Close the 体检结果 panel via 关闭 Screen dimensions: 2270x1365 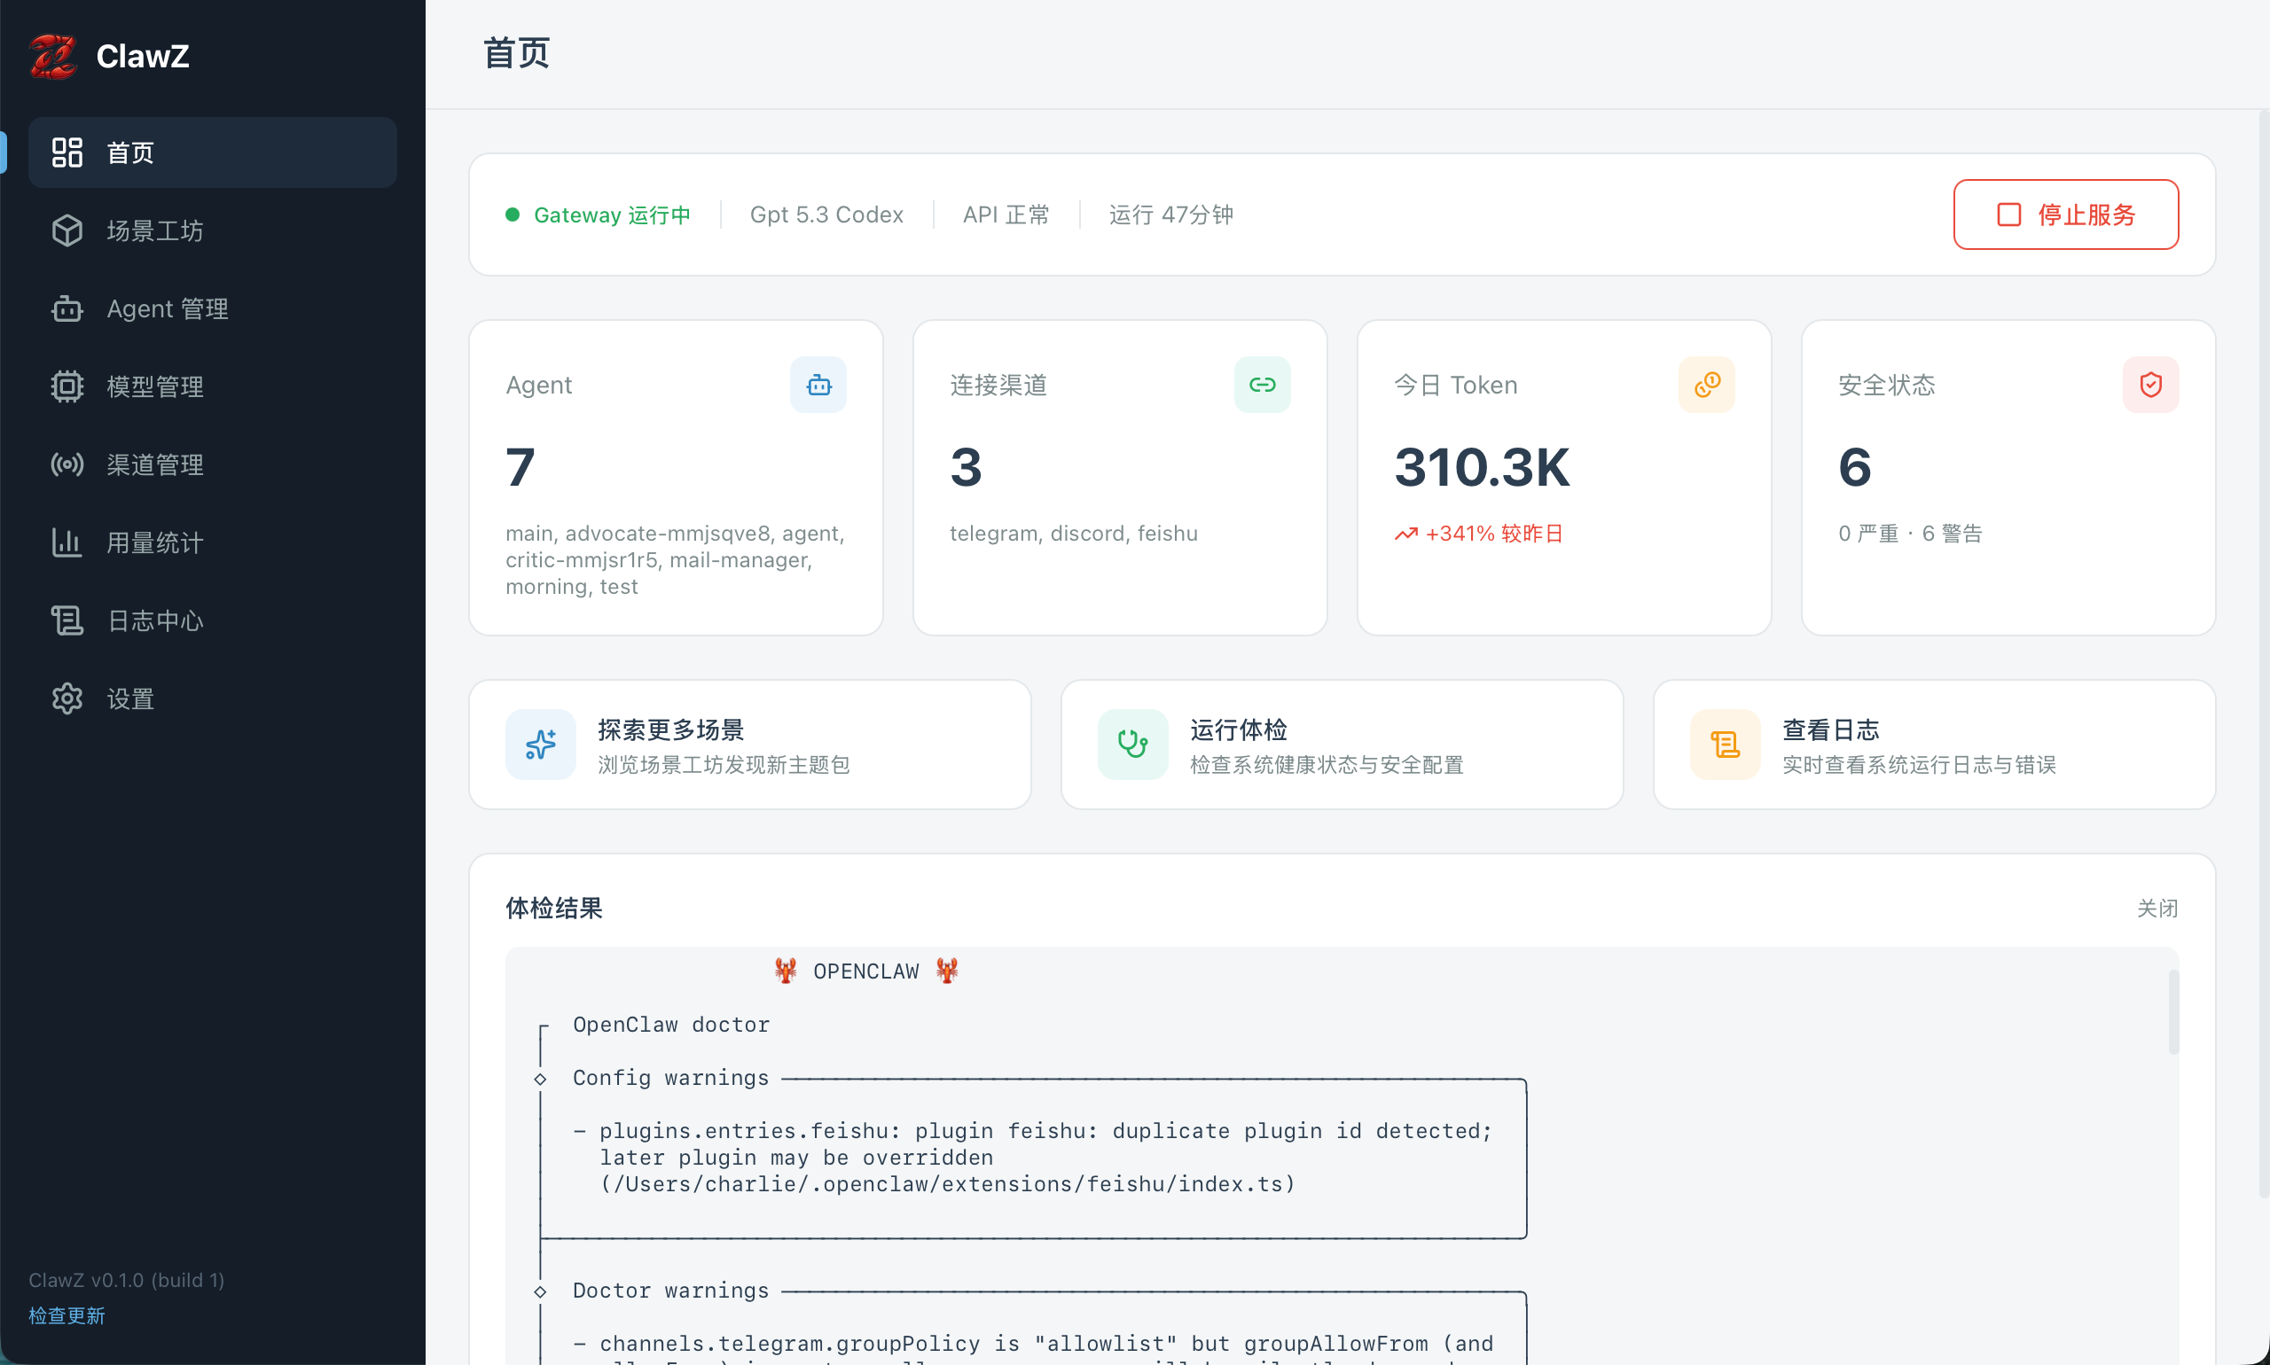pyautogui.click(x=2156, y=909)
